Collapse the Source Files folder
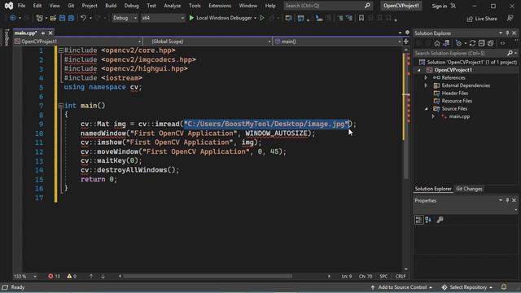The width and height of the screenshot is (521, 293). [426, 108]
